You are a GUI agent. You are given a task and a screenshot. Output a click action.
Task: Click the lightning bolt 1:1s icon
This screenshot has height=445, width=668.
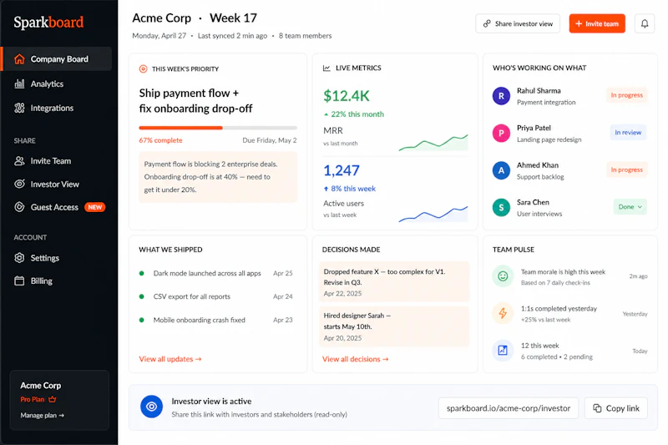pos(503,313)
